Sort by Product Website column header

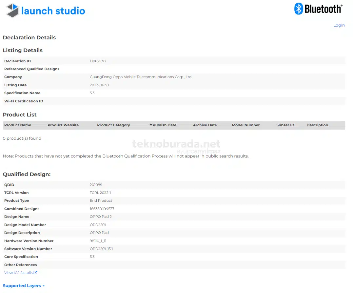tap(63, 125)
